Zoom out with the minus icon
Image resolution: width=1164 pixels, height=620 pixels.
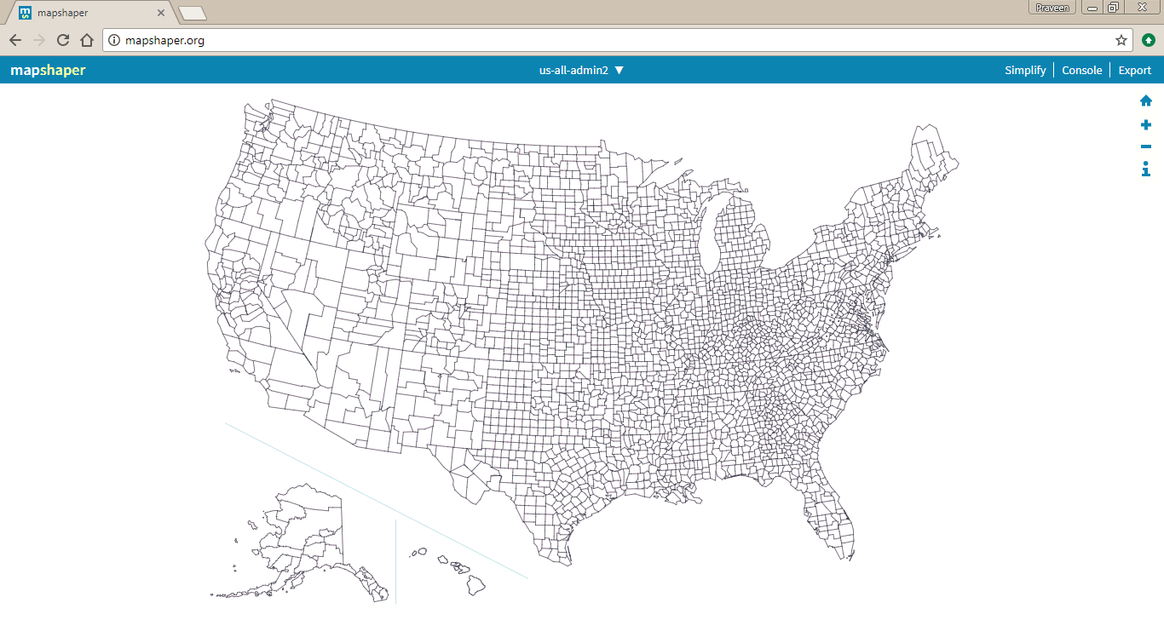tap(1146, 146)
